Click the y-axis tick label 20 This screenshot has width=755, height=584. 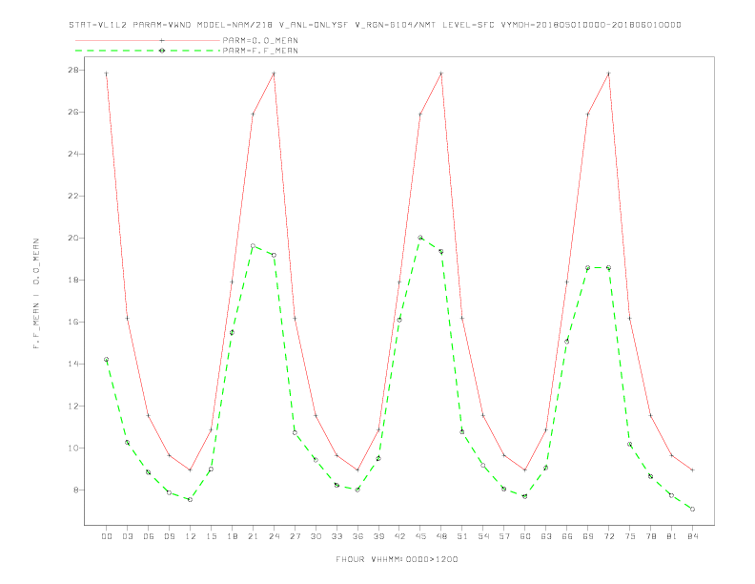(x=73, y=238)
